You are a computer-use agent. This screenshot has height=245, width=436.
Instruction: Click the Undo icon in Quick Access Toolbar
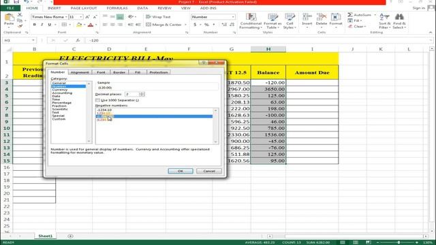[x=26, y=2]
